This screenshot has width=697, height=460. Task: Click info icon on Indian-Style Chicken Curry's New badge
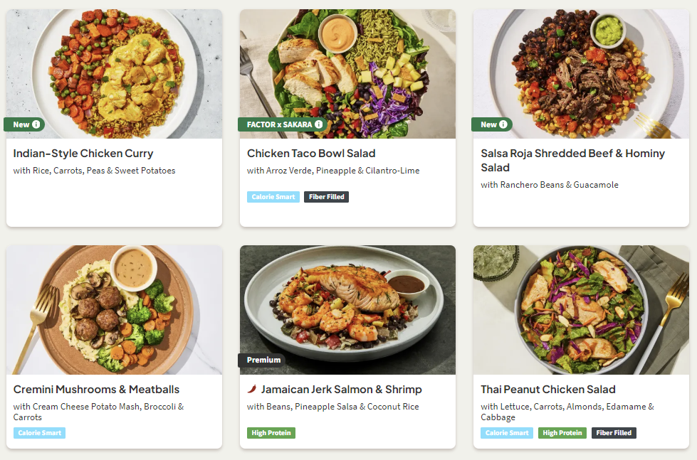tap(36, 124)
